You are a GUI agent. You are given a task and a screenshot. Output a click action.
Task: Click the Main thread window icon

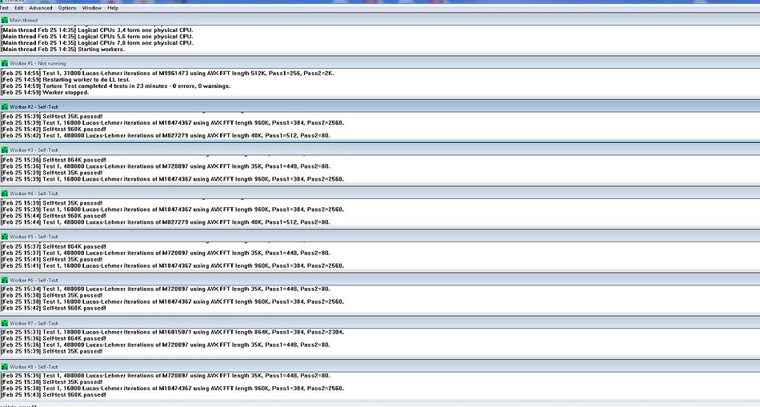pyautogui.click(x=5, y=20)
